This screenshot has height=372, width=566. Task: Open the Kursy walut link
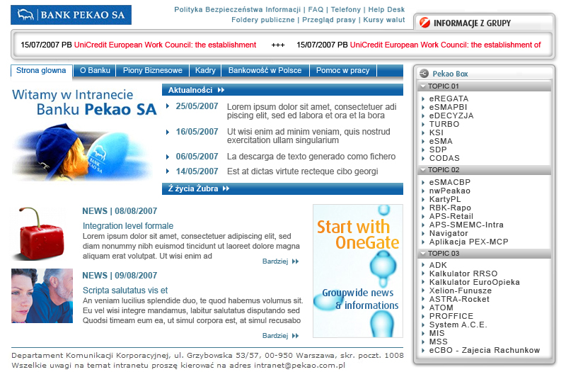coord(386,20)
